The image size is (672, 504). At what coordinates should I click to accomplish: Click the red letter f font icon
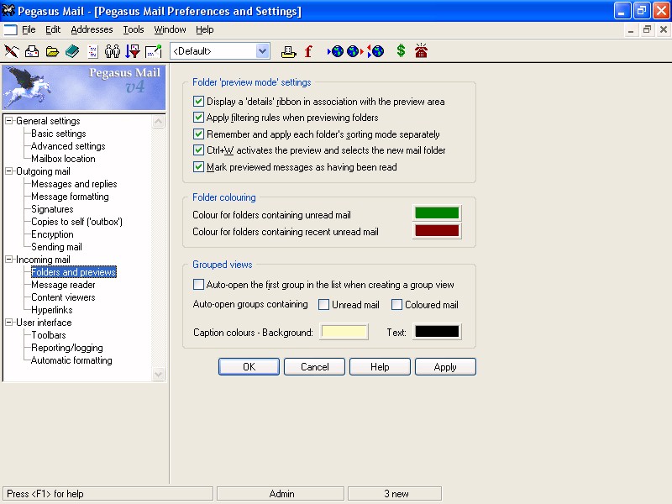[308, 51]
